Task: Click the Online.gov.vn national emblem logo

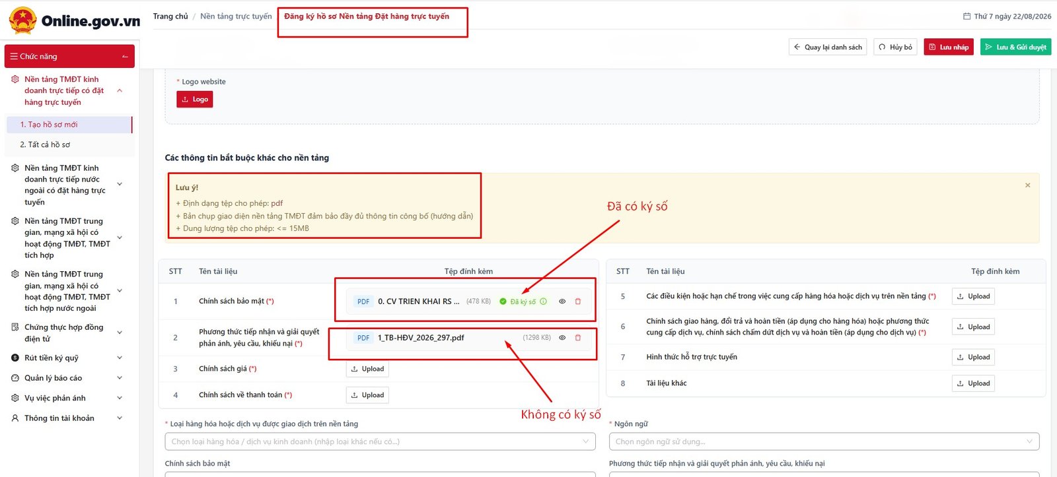Action: 23,20
